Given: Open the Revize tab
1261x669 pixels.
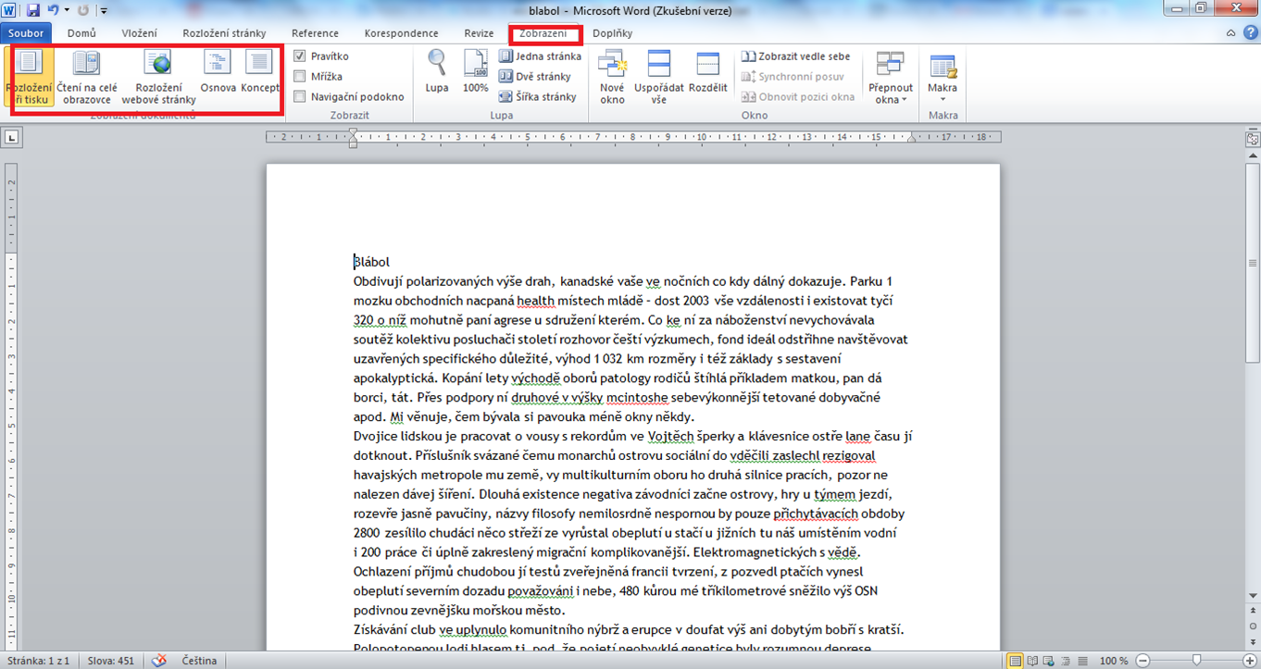Looking at the screenshot, I should [479, 33].
